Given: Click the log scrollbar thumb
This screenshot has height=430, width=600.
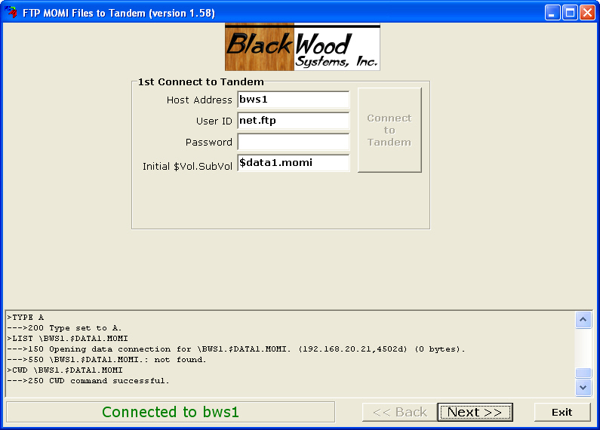Looking at the screenshot, I should point(583,373).
